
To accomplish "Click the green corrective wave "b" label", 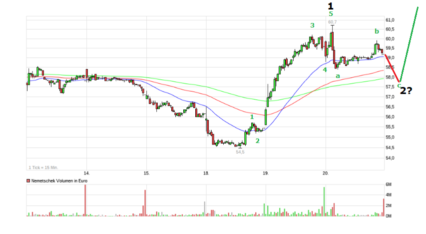I will [377, 31].
